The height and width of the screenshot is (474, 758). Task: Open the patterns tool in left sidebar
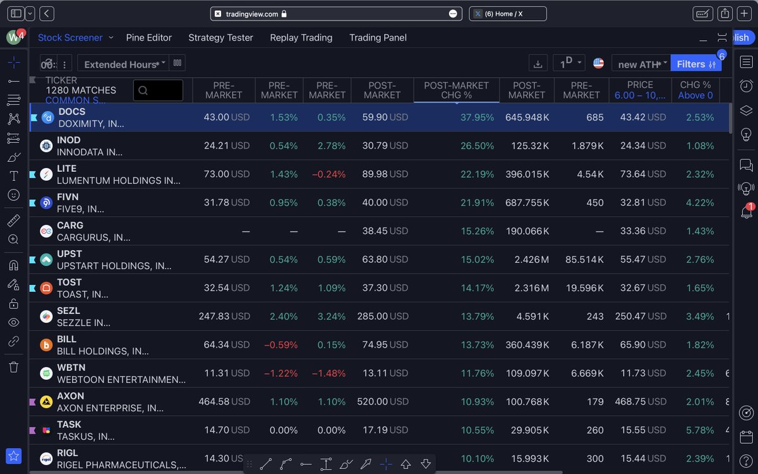pos(14,119)
